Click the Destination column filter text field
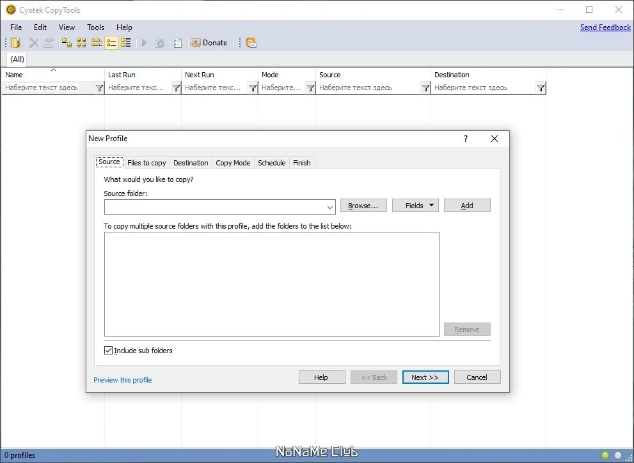Image resolution: width=634 pixels, height=463 pixels. 484,87
